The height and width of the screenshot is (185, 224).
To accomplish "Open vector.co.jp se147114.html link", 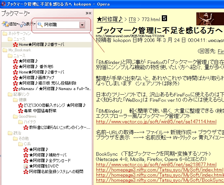I will (156, 122).
